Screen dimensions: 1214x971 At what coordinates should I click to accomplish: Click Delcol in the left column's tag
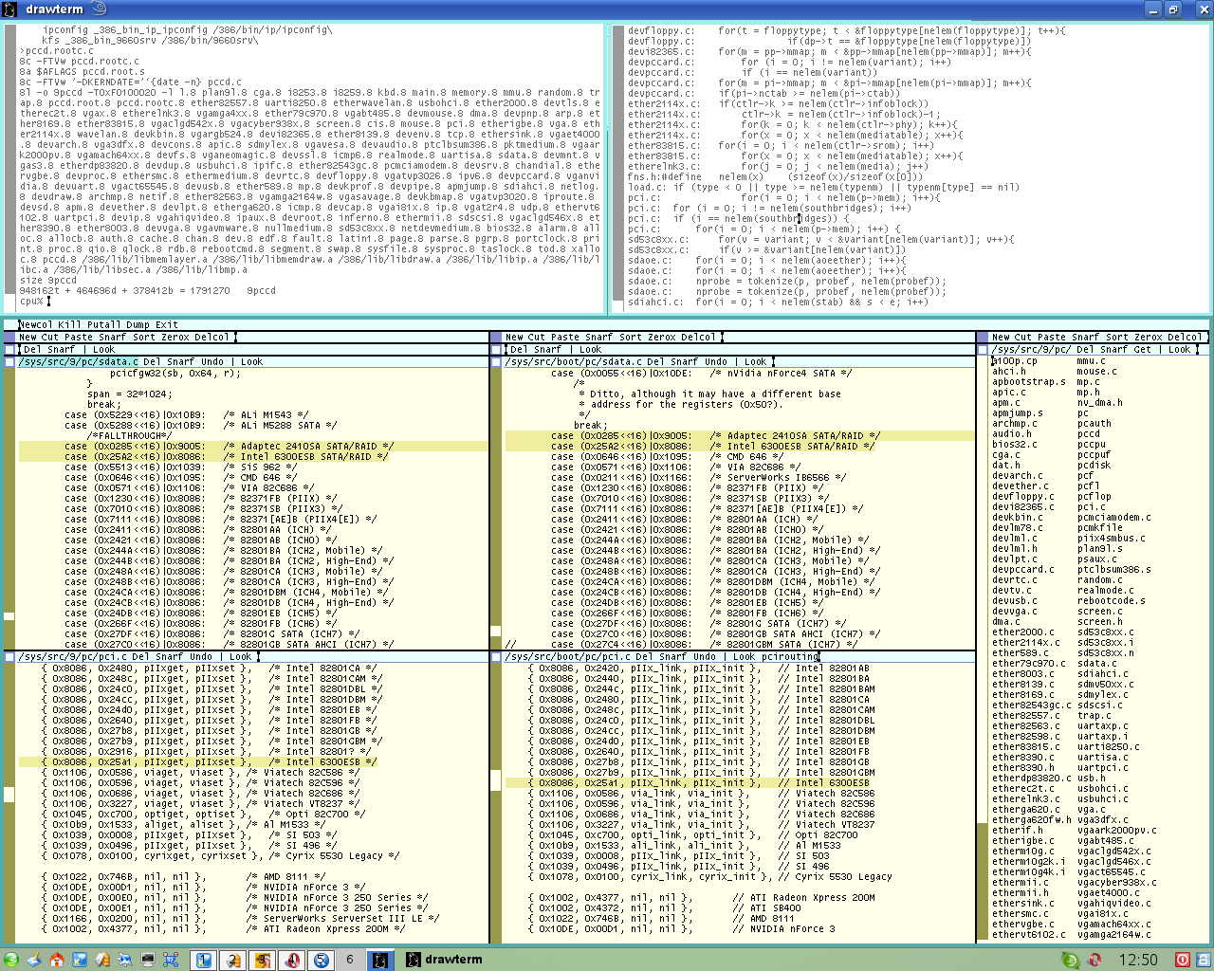[x=211, y=337]
